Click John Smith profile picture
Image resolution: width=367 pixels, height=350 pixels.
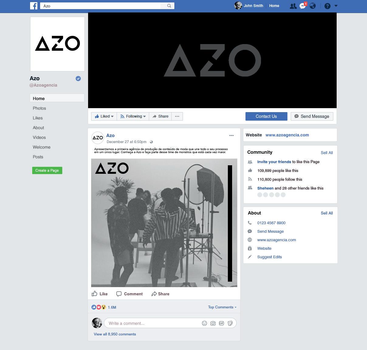coord(238,5)
